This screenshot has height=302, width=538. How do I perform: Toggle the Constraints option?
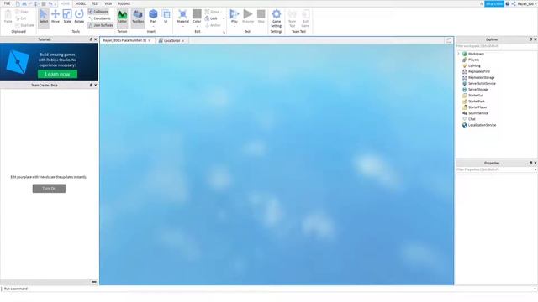click(x=99, y=18)
